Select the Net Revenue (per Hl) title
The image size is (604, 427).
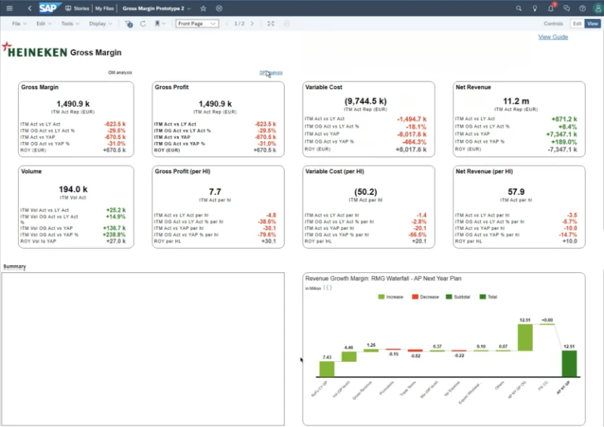click(x=484, y=172)
